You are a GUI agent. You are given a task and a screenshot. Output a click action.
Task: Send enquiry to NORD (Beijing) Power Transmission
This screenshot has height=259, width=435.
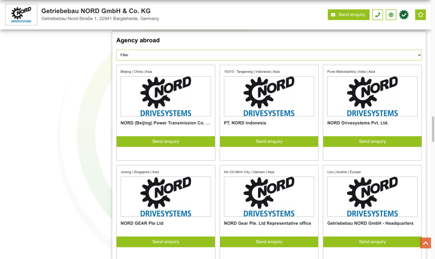click(x=166, y=142)
